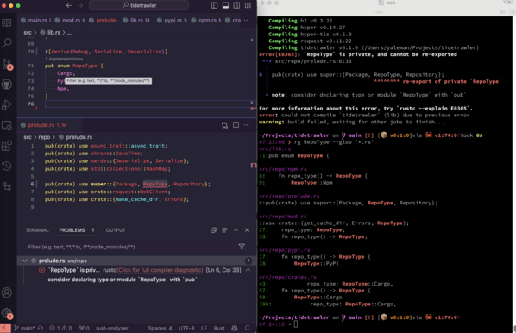Open Run and Debug view
The width and height of the screenshot is (516, 333).
coord(7,105)
